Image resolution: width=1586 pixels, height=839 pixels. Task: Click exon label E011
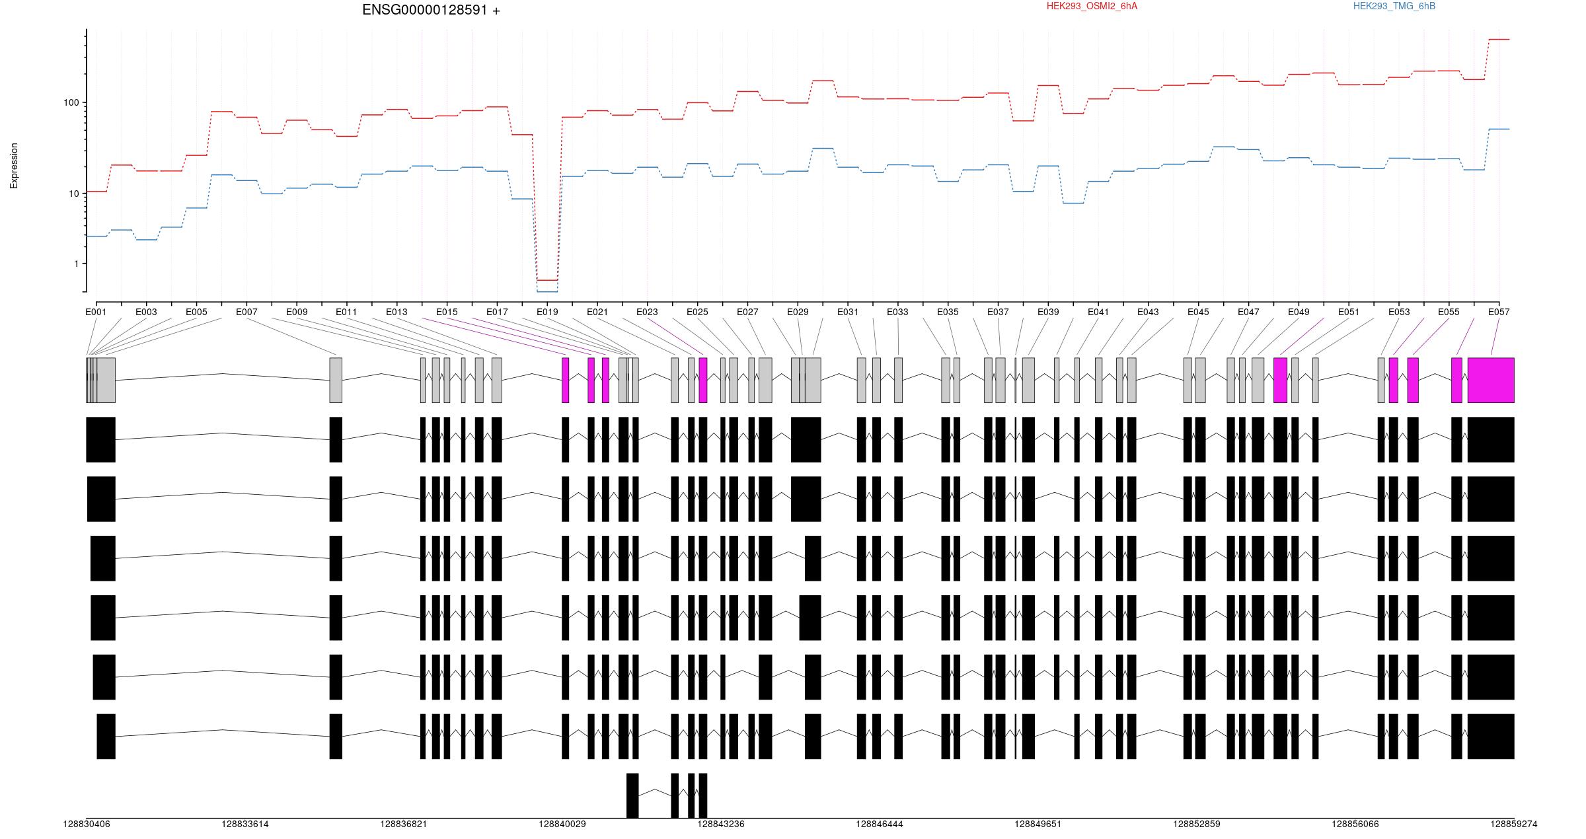point(346,312)
